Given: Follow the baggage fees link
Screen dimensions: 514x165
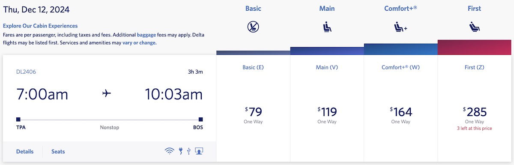Looking at the screenshot, I should [147, 34].
